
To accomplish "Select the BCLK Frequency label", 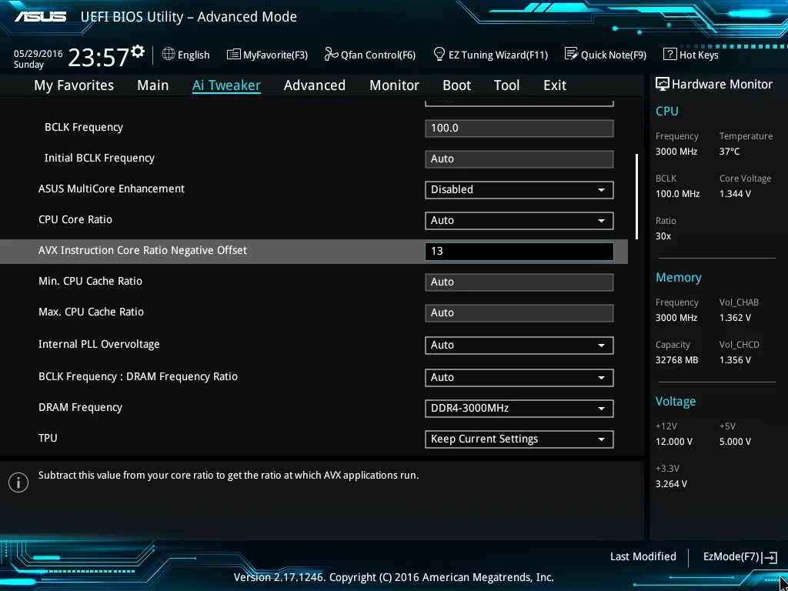I will click(x=83, y=127).
